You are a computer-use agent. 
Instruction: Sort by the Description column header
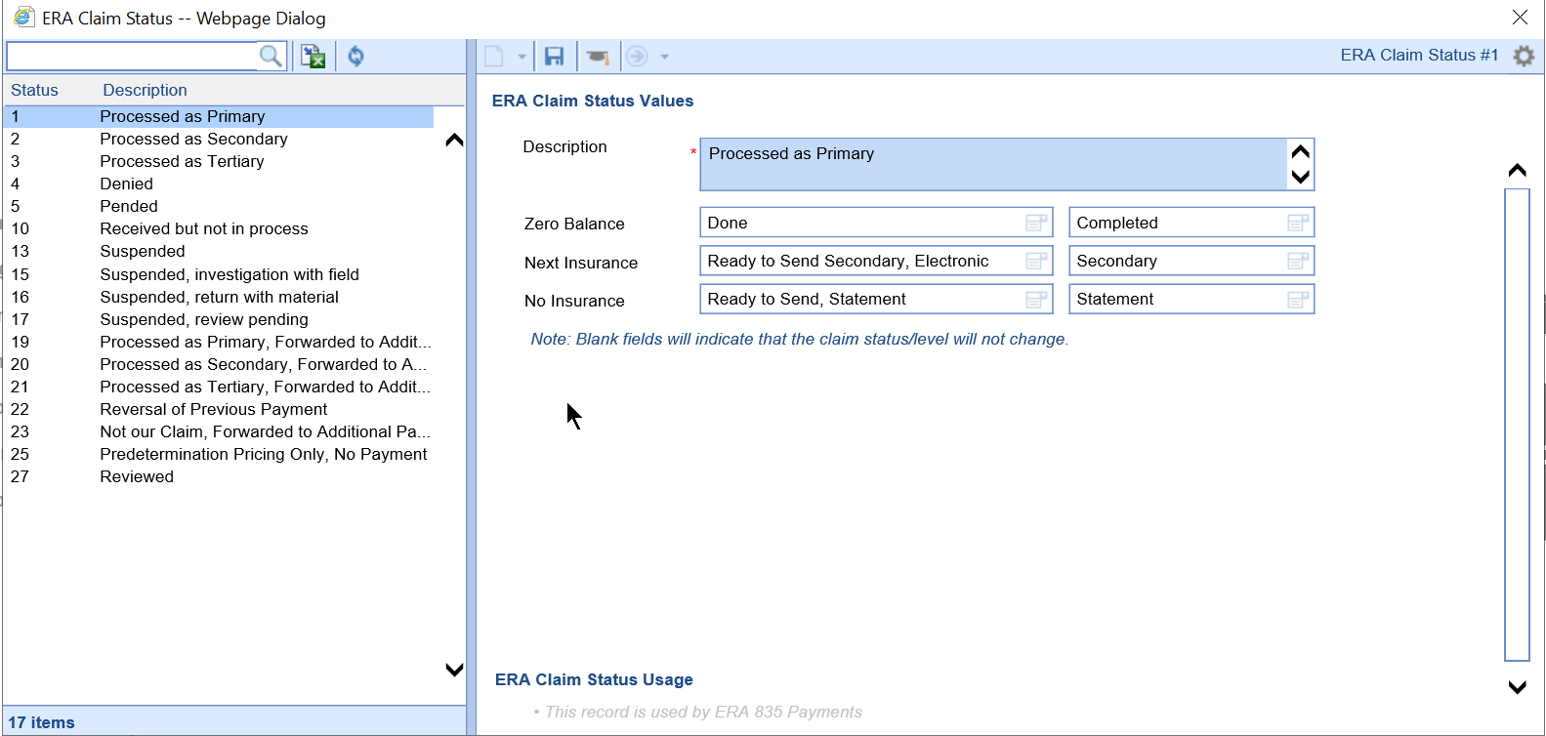(x=145, y=90)
